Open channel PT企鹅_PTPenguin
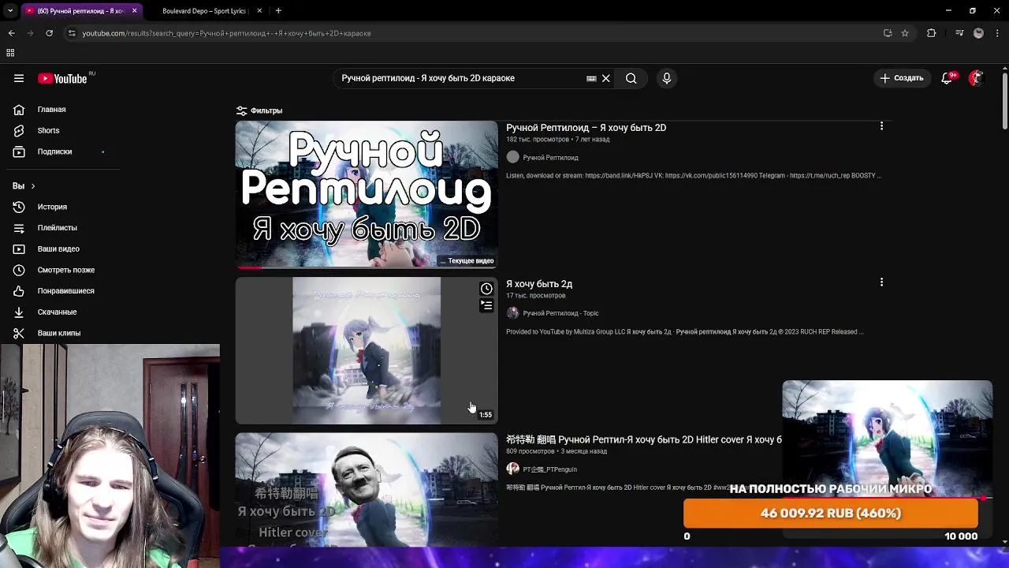Viewport: 1009px width, 568px height. [x=549, y=469]
